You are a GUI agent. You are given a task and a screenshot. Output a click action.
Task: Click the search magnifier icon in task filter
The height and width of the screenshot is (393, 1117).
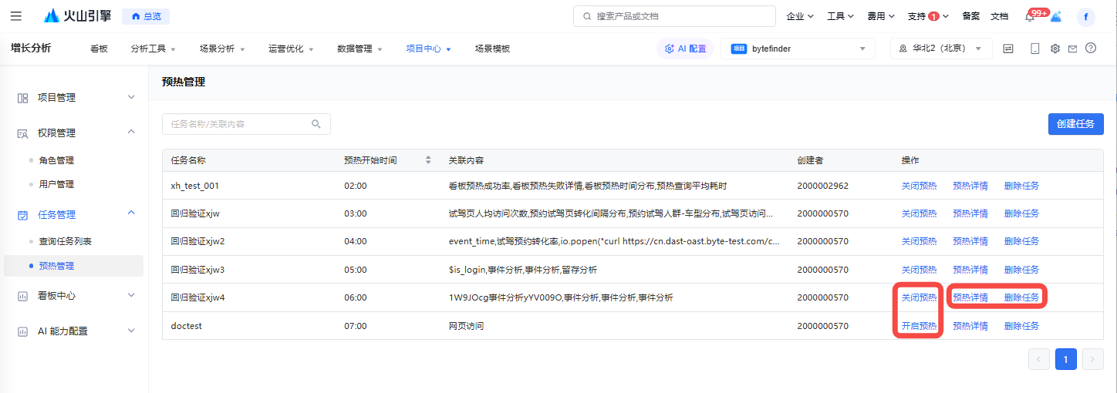[316, 124]
